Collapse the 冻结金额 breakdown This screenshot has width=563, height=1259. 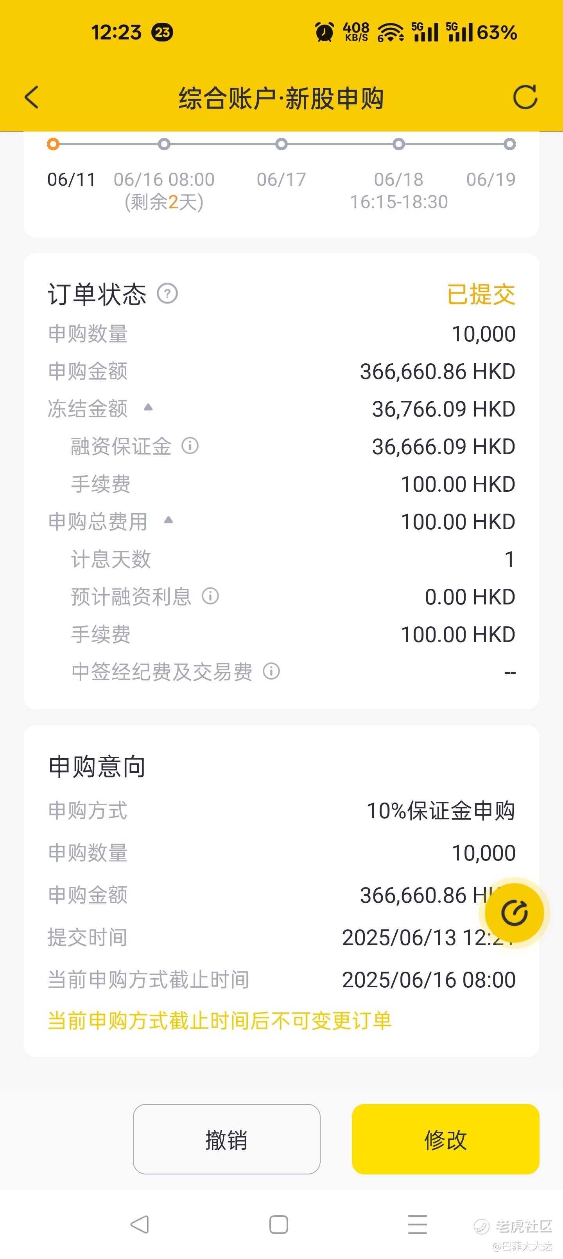(x=148, y=407)
